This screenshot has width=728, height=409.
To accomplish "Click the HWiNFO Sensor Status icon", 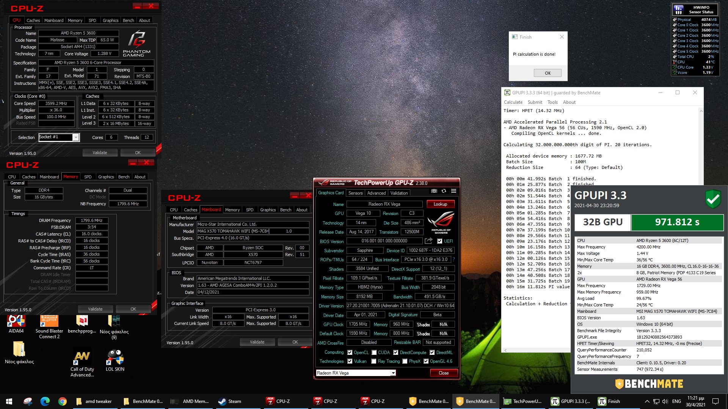I will [x=679, y=9].
